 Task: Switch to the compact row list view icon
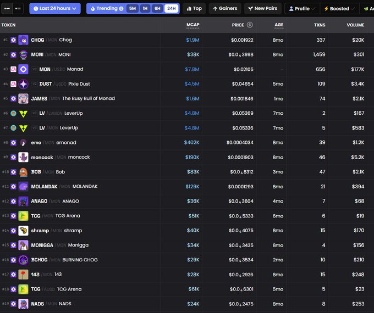[18, 9]
